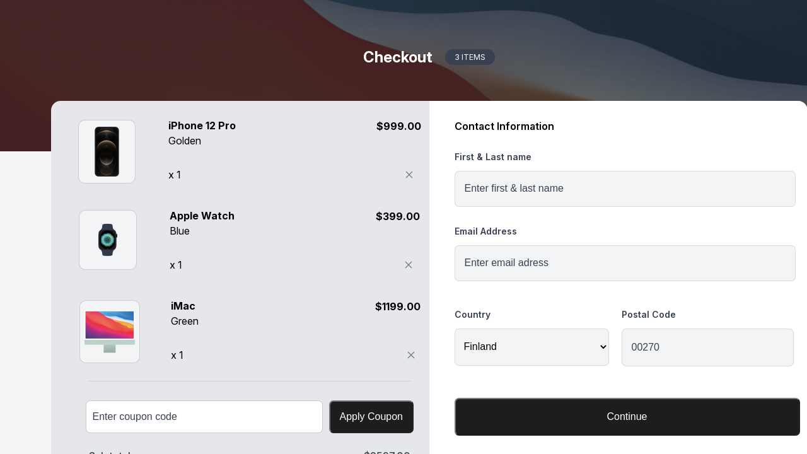This screenshot has height=454, width=807.
Task: Change country from Finland
Action: click(x=531, y=347)
